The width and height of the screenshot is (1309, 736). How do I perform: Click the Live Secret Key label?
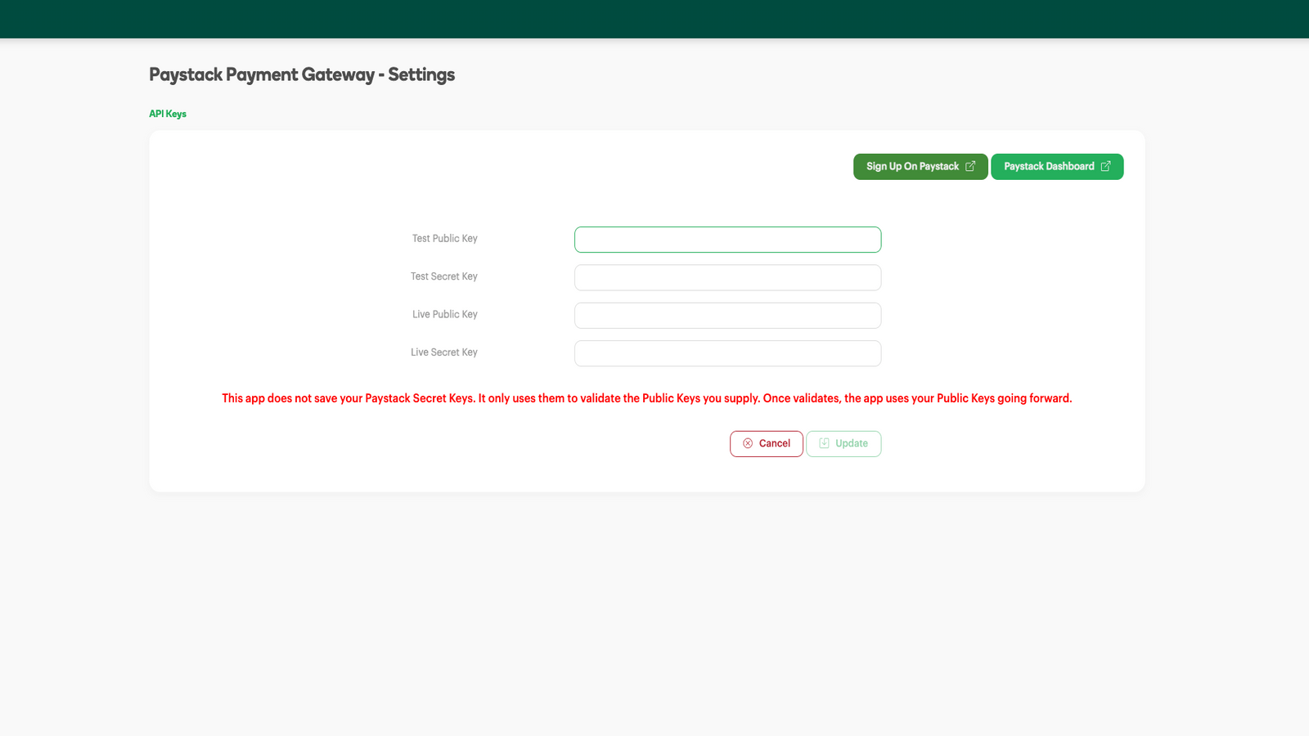click(444, 352)
